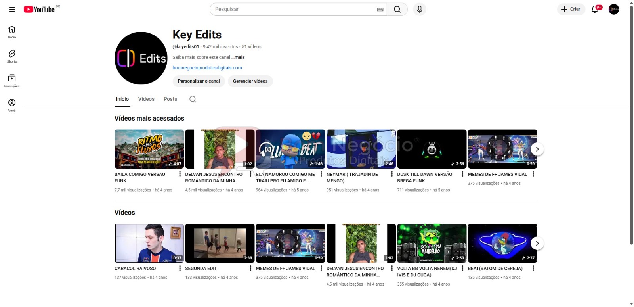Open the on-screen keyboard icon
The width and height of the screenshot is (634, 307).
380,10
